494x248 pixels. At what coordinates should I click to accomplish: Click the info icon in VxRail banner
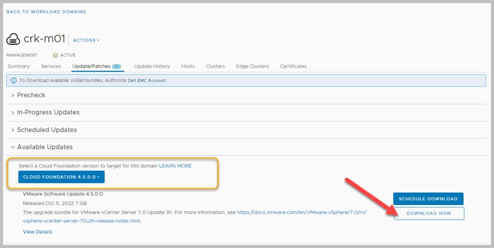13,81
